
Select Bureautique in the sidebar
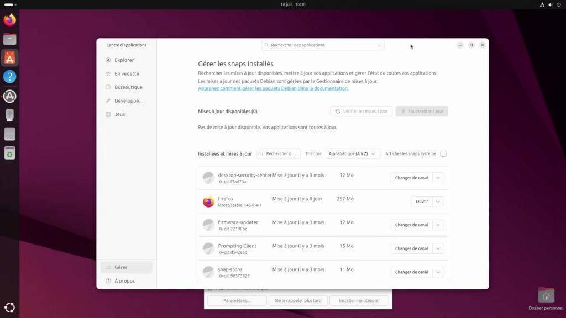[128, 87]
